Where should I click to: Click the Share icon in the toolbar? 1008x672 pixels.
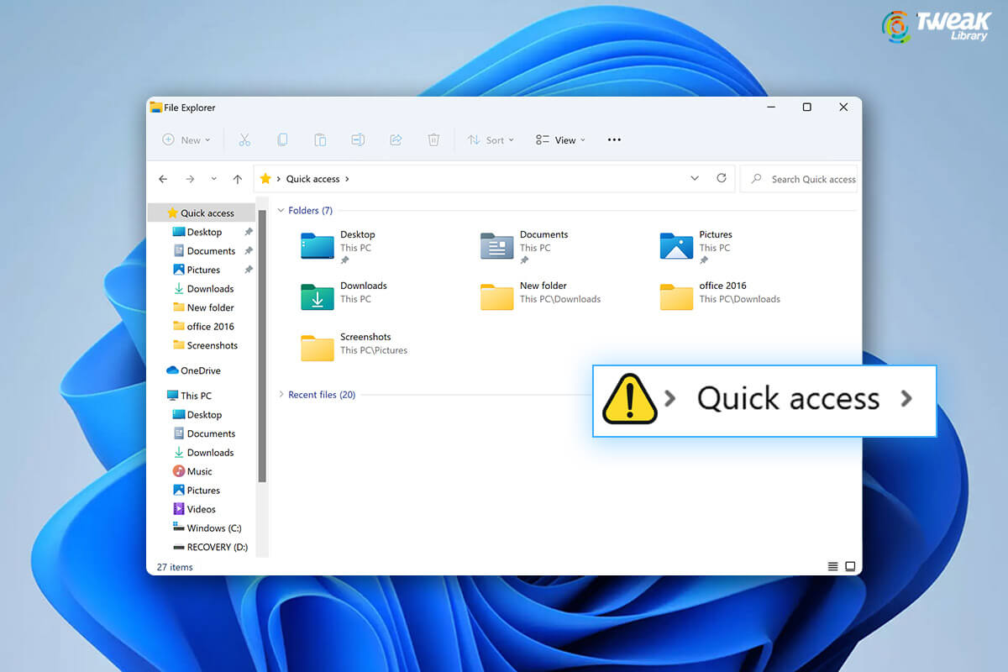tap(396, 139)
